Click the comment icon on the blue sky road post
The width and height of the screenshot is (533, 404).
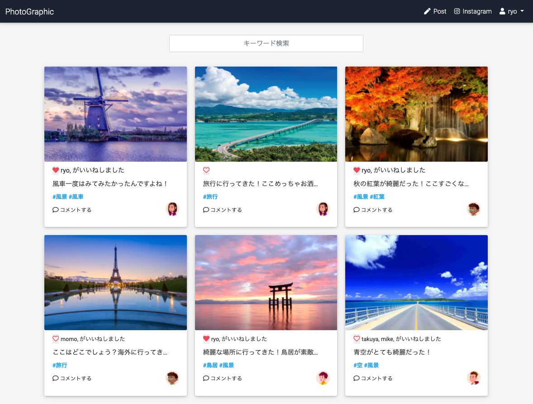[356, 378]
